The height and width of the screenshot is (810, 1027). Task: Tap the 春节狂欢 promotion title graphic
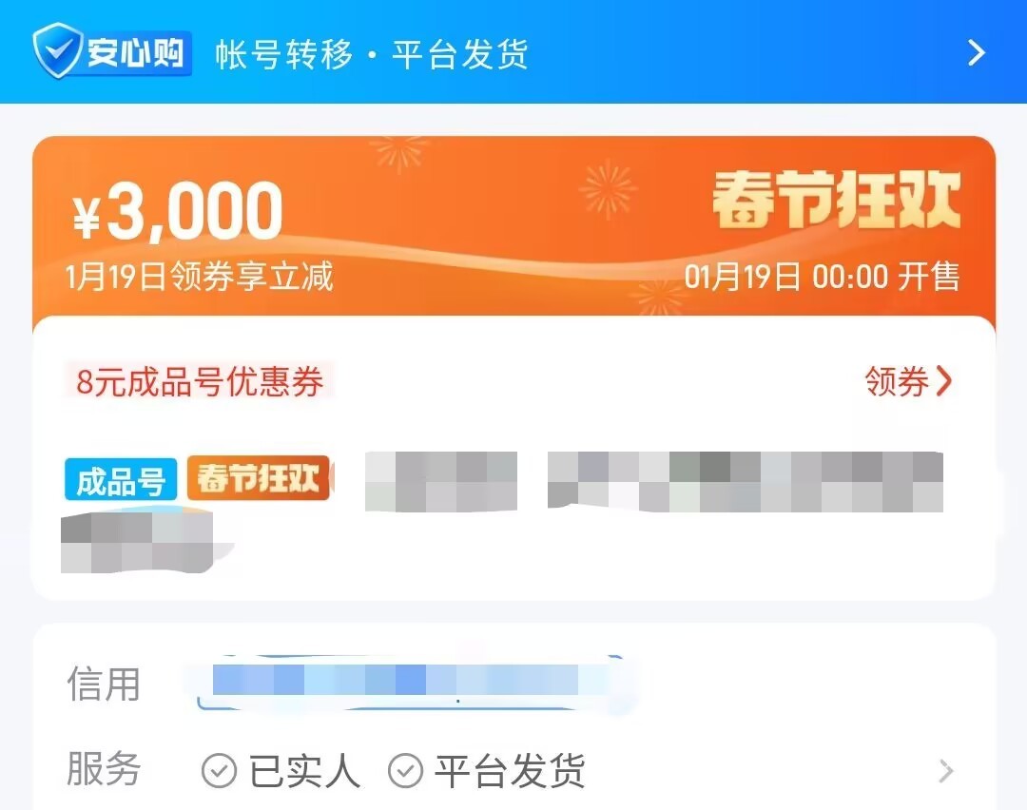pos(837,200)
